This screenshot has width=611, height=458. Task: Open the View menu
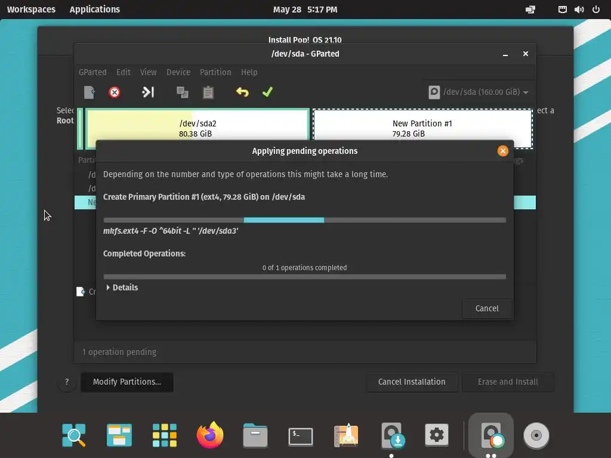tap(148, 72)
